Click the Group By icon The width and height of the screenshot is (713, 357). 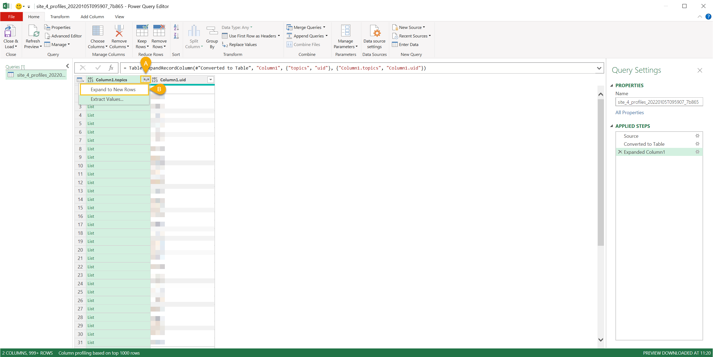(x=212, y=31)
